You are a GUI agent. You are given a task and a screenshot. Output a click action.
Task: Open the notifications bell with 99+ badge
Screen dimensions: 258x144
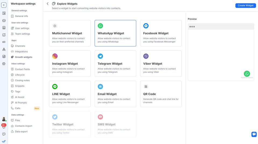tap(4, 126)
